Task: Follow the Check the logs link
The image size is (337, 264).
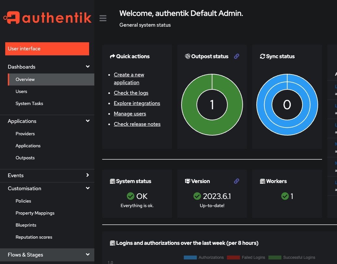Action: 131,93
